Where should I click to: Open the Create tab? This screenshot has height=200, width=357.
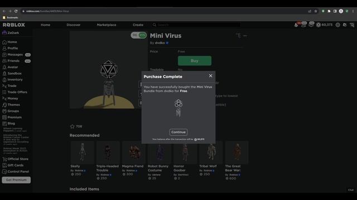(x=138, y=25)
